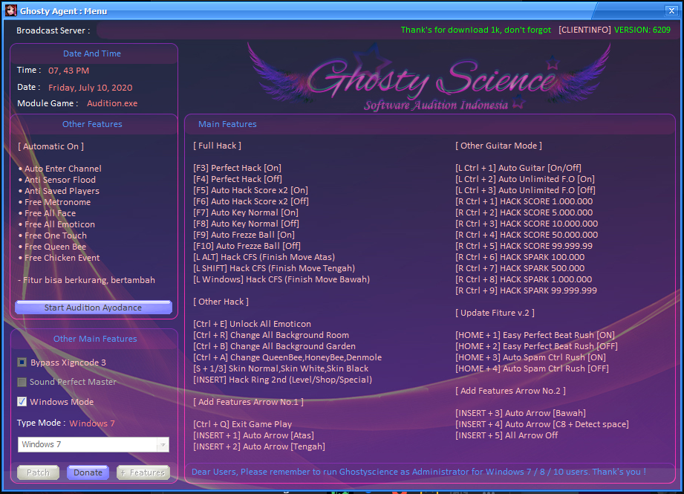Click the date 'Friday, July 10, 2020'
Screen dimensions: 684x494
pos(91,87)
